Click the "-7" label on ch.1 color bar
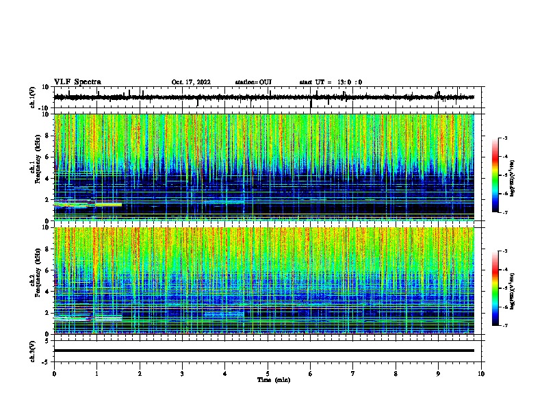Screen dimensions: 542x419 tap(504, 212)
